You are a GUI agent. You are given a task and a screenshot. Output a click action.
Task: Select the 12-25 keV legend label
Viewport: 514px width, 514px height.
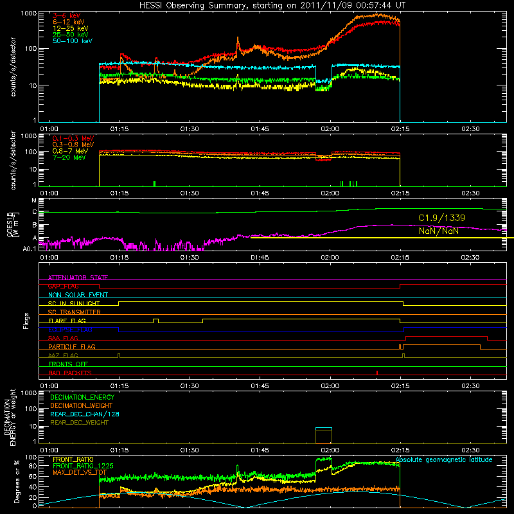point(71,28)
